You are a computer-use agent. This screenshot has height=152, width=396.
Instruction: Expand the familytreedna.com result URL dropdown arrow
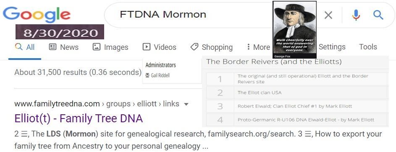coord(186,104)
